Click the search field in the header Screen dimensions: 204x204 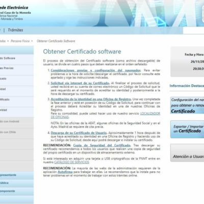[x=193, y=31]
